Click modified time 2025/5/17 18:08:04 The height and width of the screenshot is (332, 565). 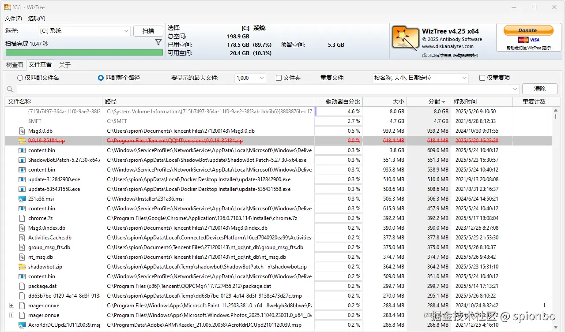477,218
